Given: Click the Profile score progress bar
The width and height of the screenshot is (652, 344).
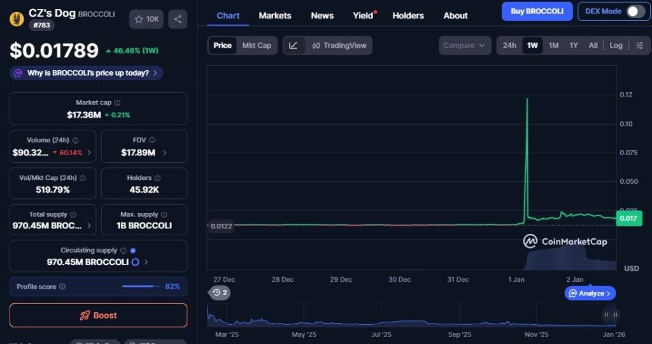Looking at the screenshot, I should pyautogui.click(x=141, y=286).
